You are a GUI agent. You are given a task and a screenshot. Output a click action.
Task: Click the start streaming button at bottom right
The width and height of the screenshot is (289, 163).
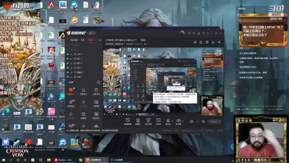[x=214, y=121]
